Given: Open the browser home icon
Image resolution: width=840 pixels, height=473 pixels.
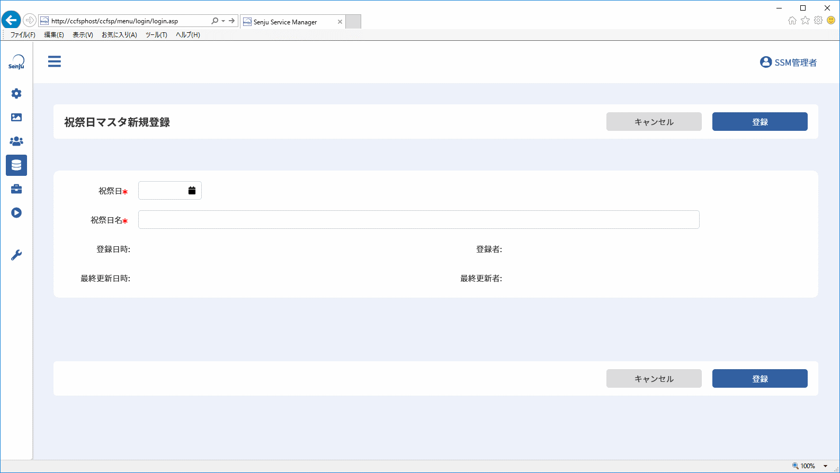Looking at the screenshot, I should 792,21.
